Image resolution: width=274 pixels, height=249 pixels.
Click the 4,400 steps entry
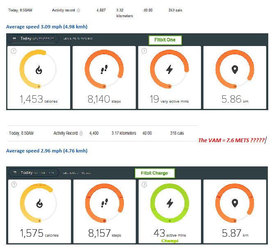[94, 133]
